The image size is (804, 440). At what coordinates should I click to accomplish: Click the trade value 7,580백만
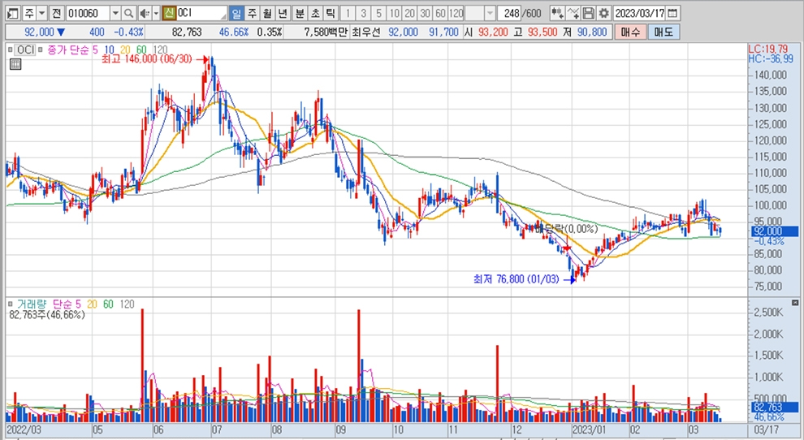coord(325,32)
